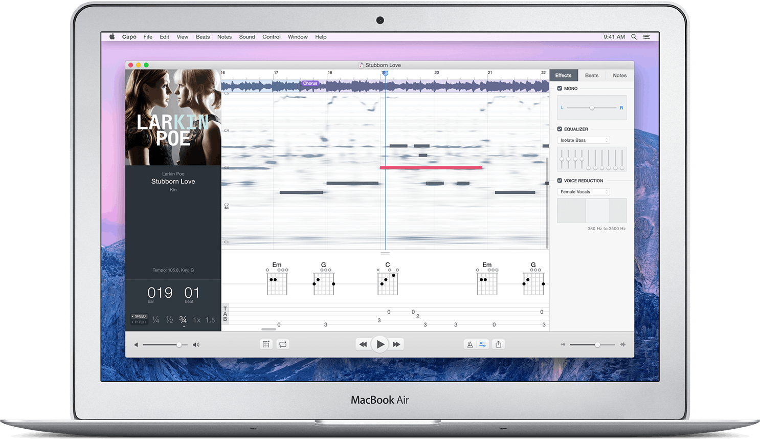Open the Window menu

point(298,37)
